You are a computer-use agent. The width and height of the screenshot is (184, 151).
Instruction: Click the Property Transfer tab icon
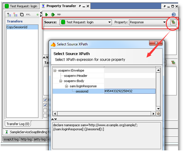[43, 6]
